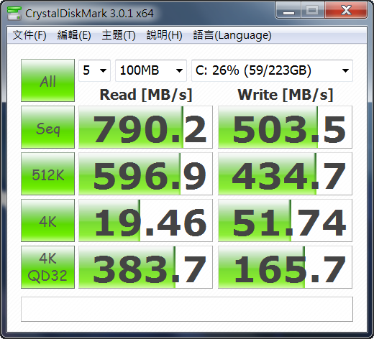Select the 4K QD32 write result 165.7
The image size is (374, 339).
285,267
